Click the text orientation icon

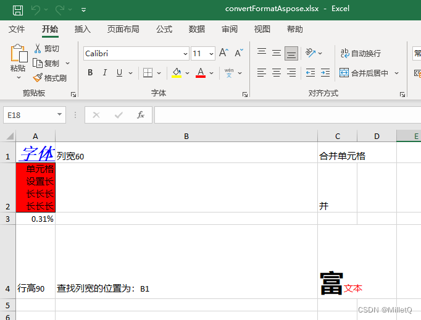311,53
